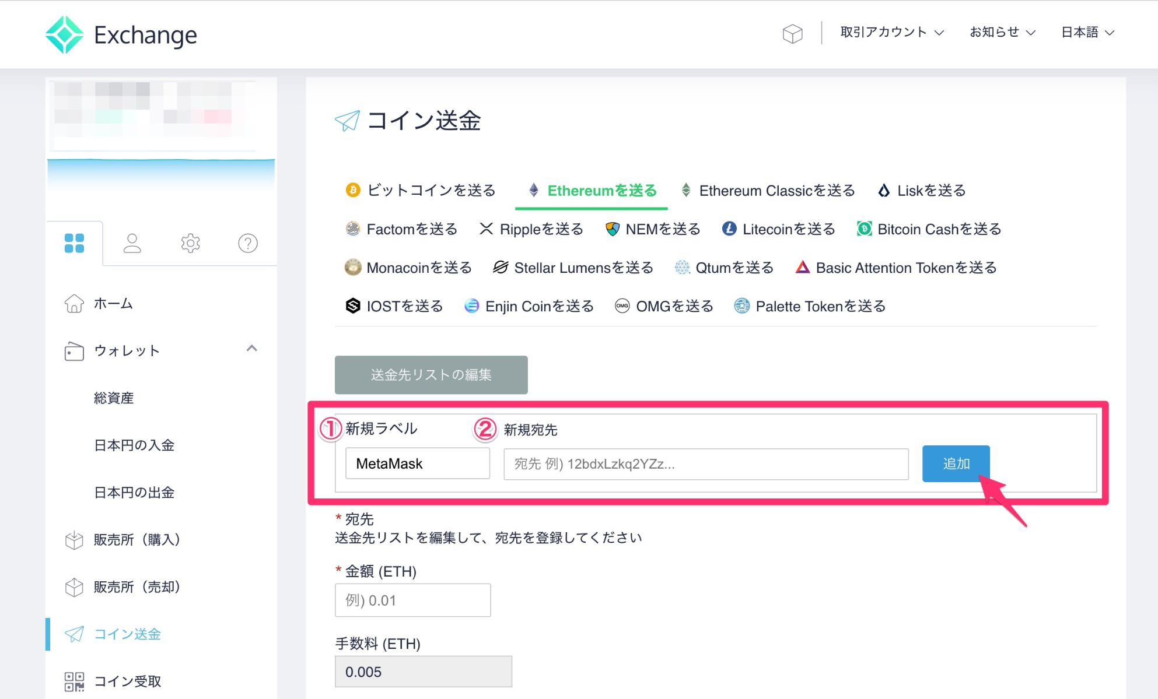Click the Factom coin icon
This screenshot has height=699, width=1158.
click(x=353, y=229)
